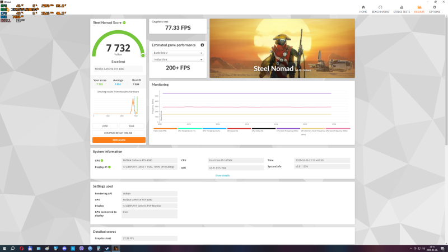Screen dimensions: 448x252
Task: Click the Average score value
Action: (x=118, y=85)
